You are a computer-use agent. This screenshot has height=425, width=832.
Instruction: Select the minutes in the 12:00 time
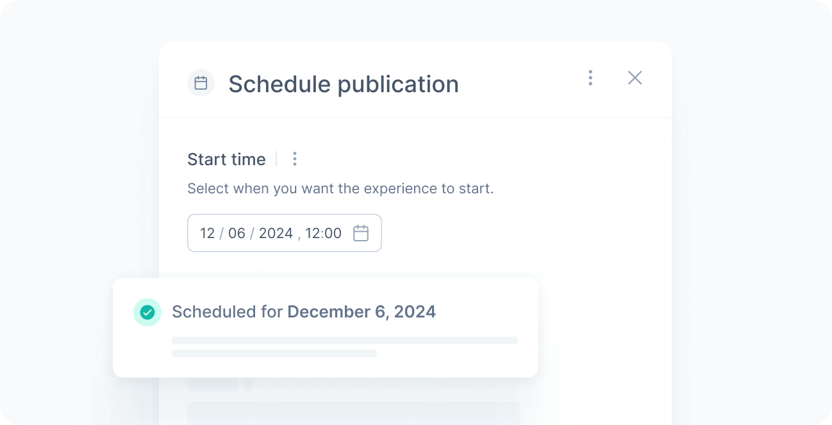click(x=333, y=233)
